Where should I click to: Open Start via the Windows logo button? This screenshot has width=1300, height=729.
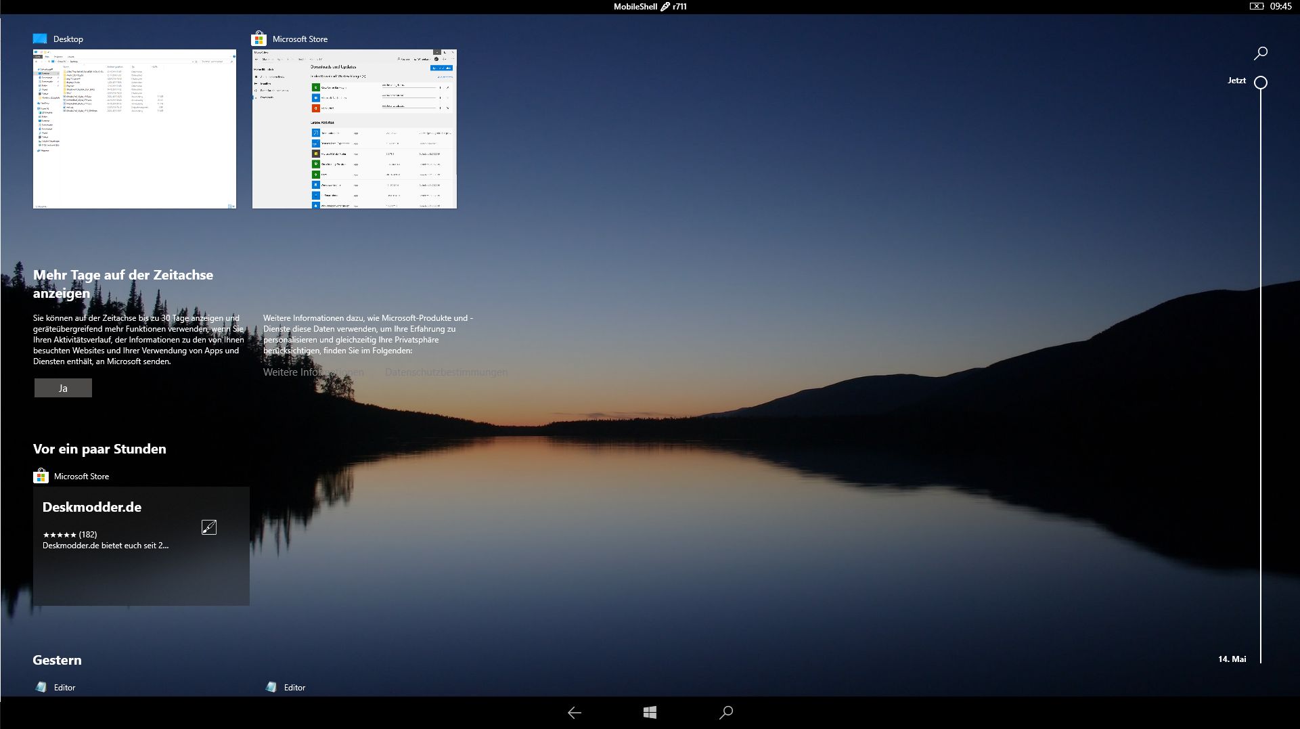tap(650, 712)
